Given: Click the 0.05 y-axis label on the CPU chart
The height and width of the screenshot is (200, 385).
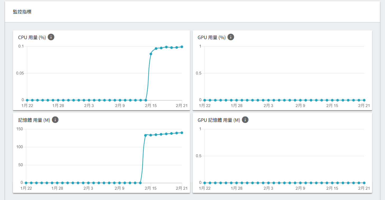Looking at the screenshot, I should click(x=20, y=73).
